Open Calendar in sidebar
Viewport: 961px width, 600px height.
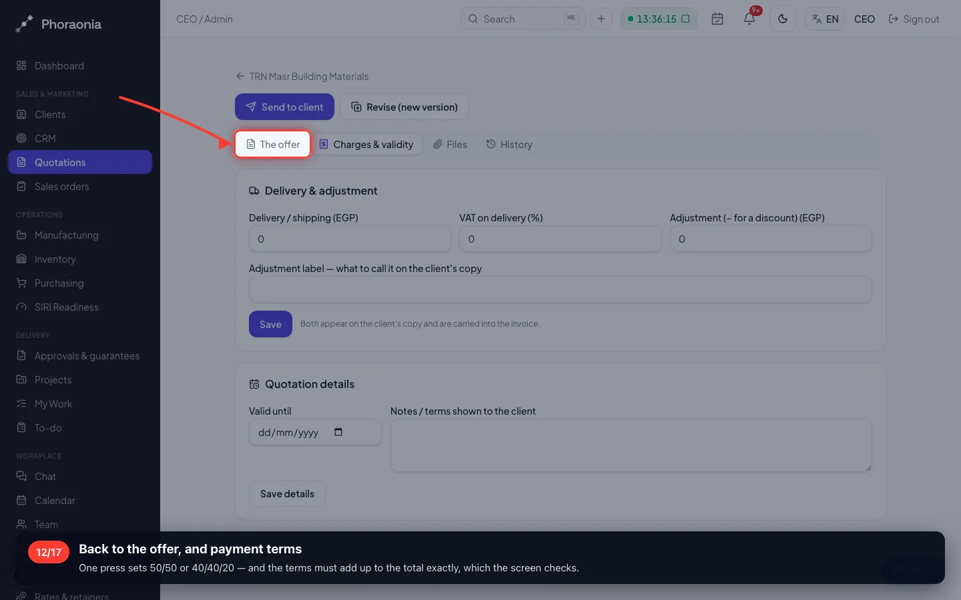pos(80,501)
